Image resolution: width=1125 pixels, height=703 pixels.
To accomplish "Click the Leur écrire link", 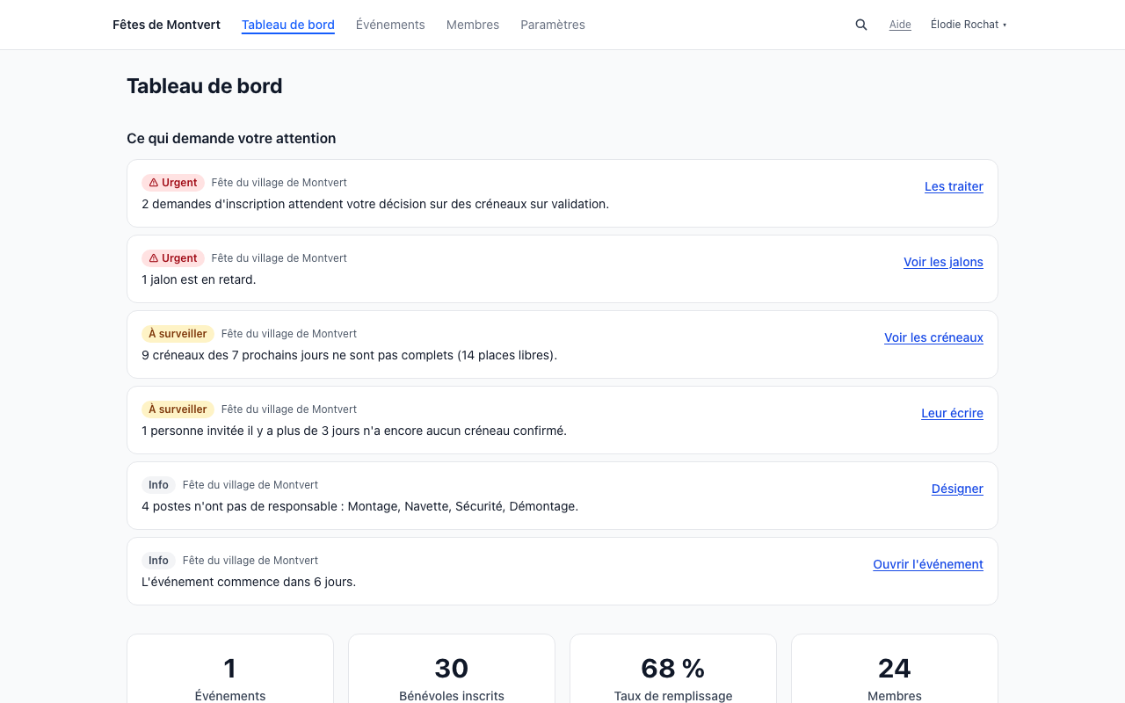I will 952,413.
